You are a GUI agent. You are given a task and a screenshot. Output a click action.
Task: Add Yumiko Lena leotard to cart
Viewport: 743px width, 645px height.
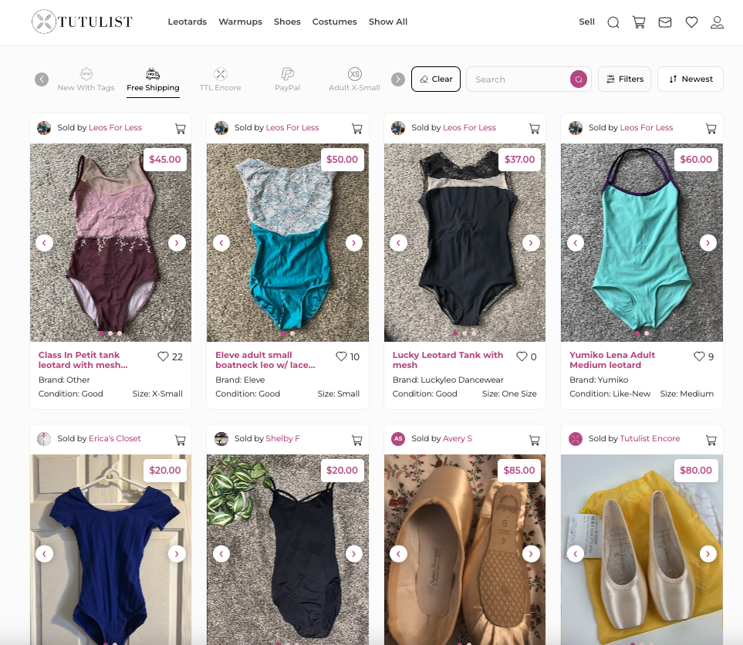click(711, 128)
